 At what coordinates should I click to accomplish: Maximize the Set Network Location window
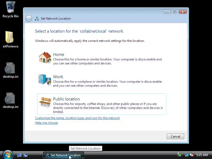click(x=175, y=12)
